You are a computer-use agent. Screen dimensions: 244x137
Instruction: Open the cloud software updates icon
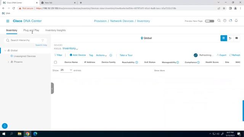pos(230,21)
